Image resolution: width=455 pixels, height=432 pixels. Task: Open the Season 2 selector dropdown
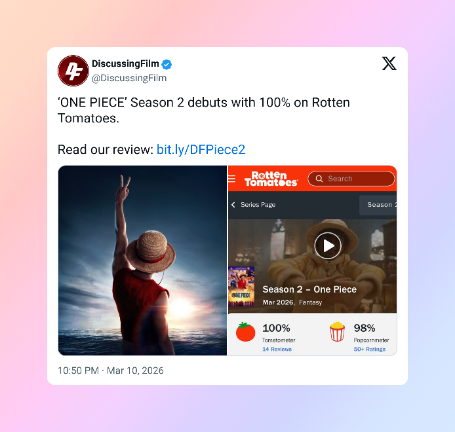(378, 205)
